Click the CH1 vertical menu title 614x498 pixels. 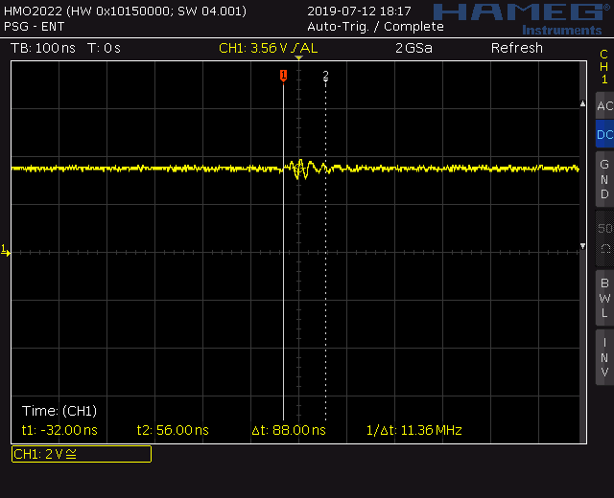click(x=603, y=67)
